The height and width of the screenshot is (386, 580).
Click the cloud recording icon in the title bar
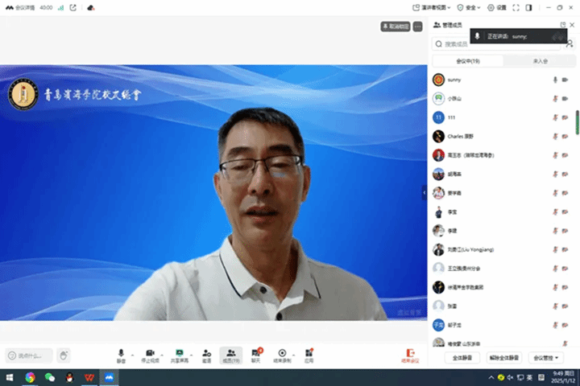(x=90, y=7)
